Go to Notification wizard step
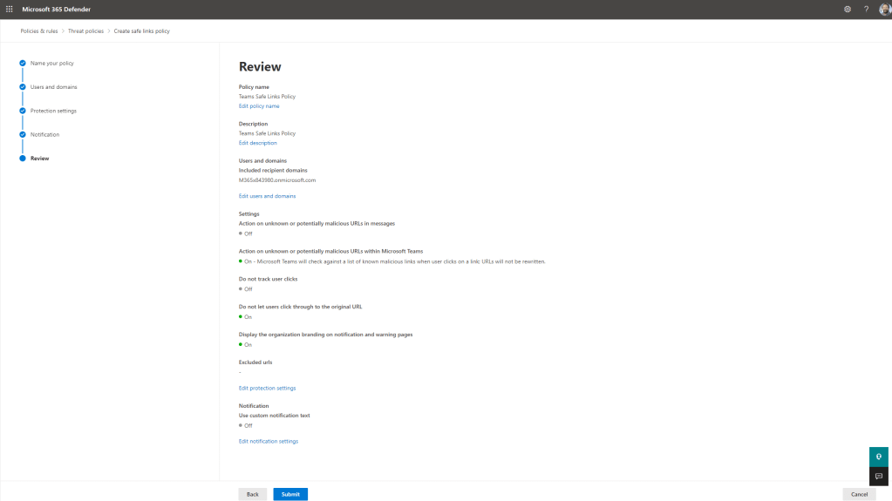This screenshot has height=501, width=892. (44, 134)
